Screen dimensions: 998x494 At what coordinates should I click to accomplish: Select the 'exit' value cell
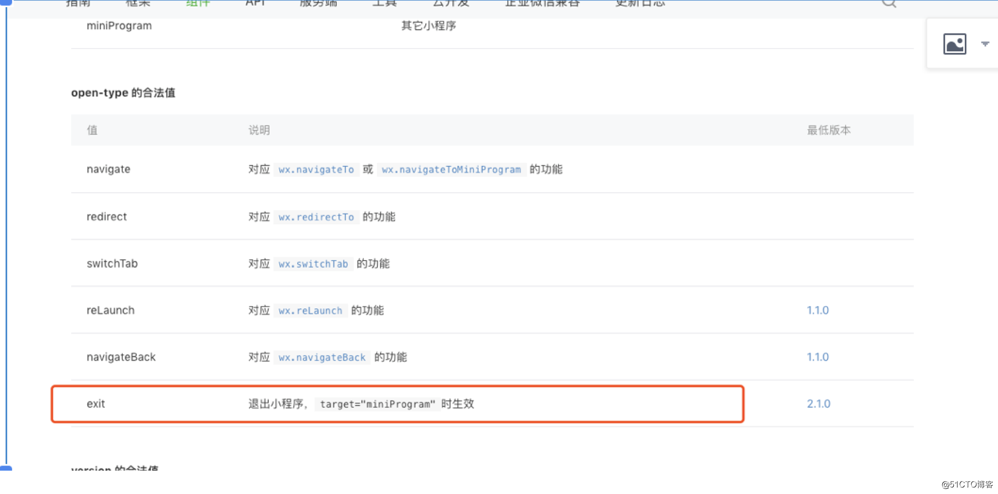point(96,404)
